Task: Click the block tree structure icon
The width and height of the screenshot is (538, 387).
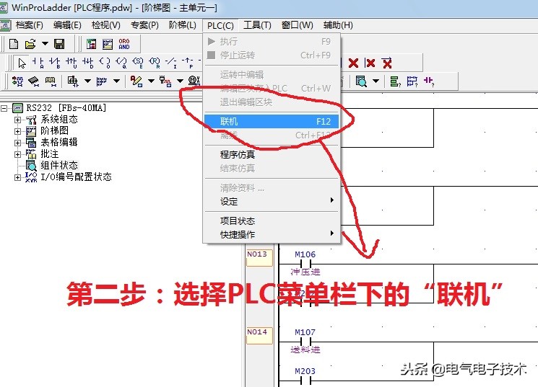Action: click(73, 81)
